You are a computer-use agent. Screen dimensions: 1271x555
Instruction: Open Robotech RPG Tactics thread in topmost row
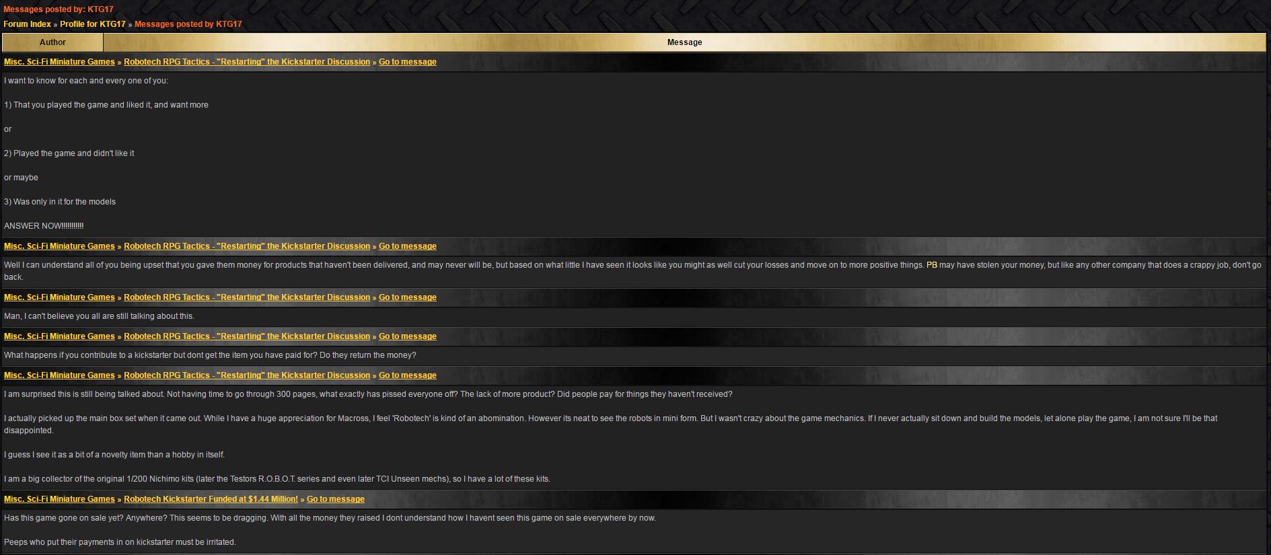(246, 62)
